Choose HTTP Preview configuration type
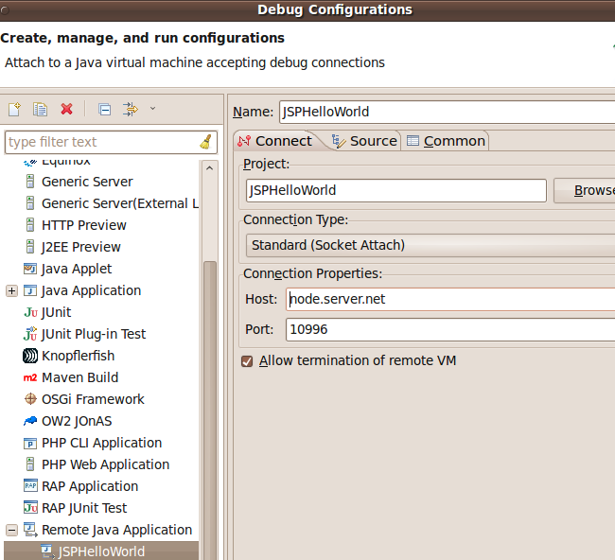This screenshot has height=560, width=615. tap(84, 225)
